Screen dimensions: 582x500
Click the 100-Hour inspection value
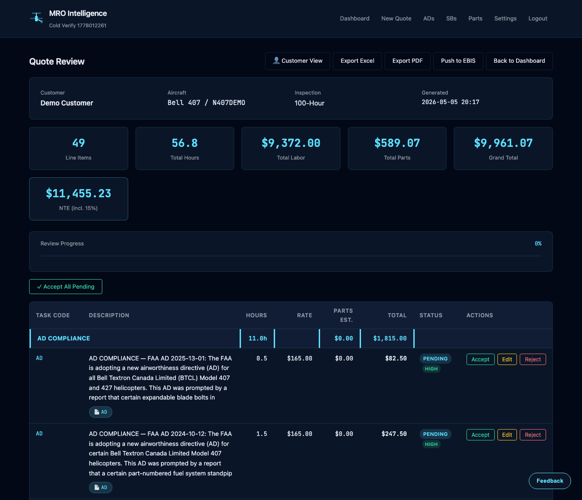point(310,103)
